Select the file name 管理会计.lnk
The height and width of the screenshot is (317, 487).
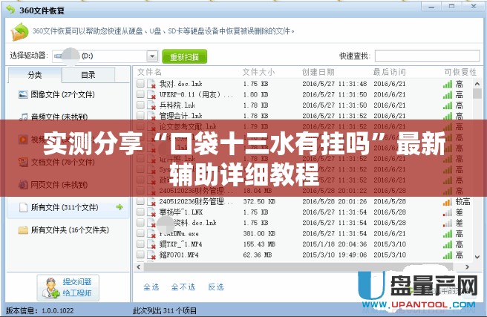point(180,116)
